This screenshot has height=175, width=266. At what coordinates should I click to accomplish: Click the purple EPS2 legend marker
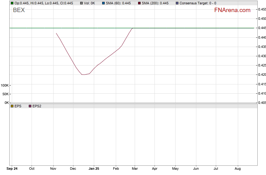[x=30, y=106]
